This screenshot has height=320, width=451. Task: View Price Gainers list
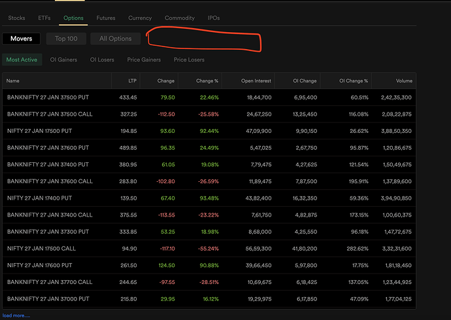coord(144,60)
